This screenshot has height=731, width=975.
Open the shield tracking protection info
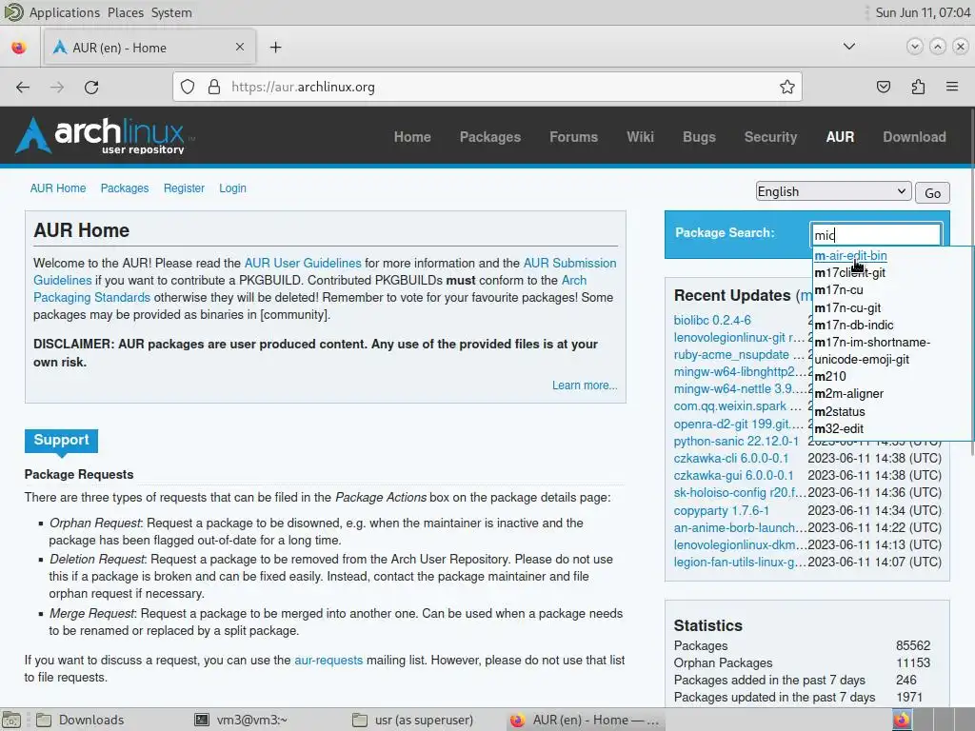tap(188, 87)
